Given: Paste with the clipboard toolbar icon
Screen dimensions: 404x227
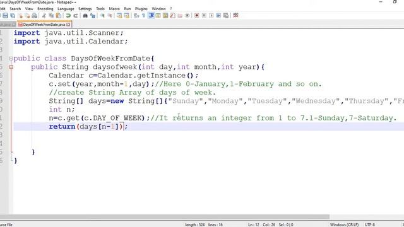Looking at the screenshot, I should pyautogui.click(x=59, y=15).
